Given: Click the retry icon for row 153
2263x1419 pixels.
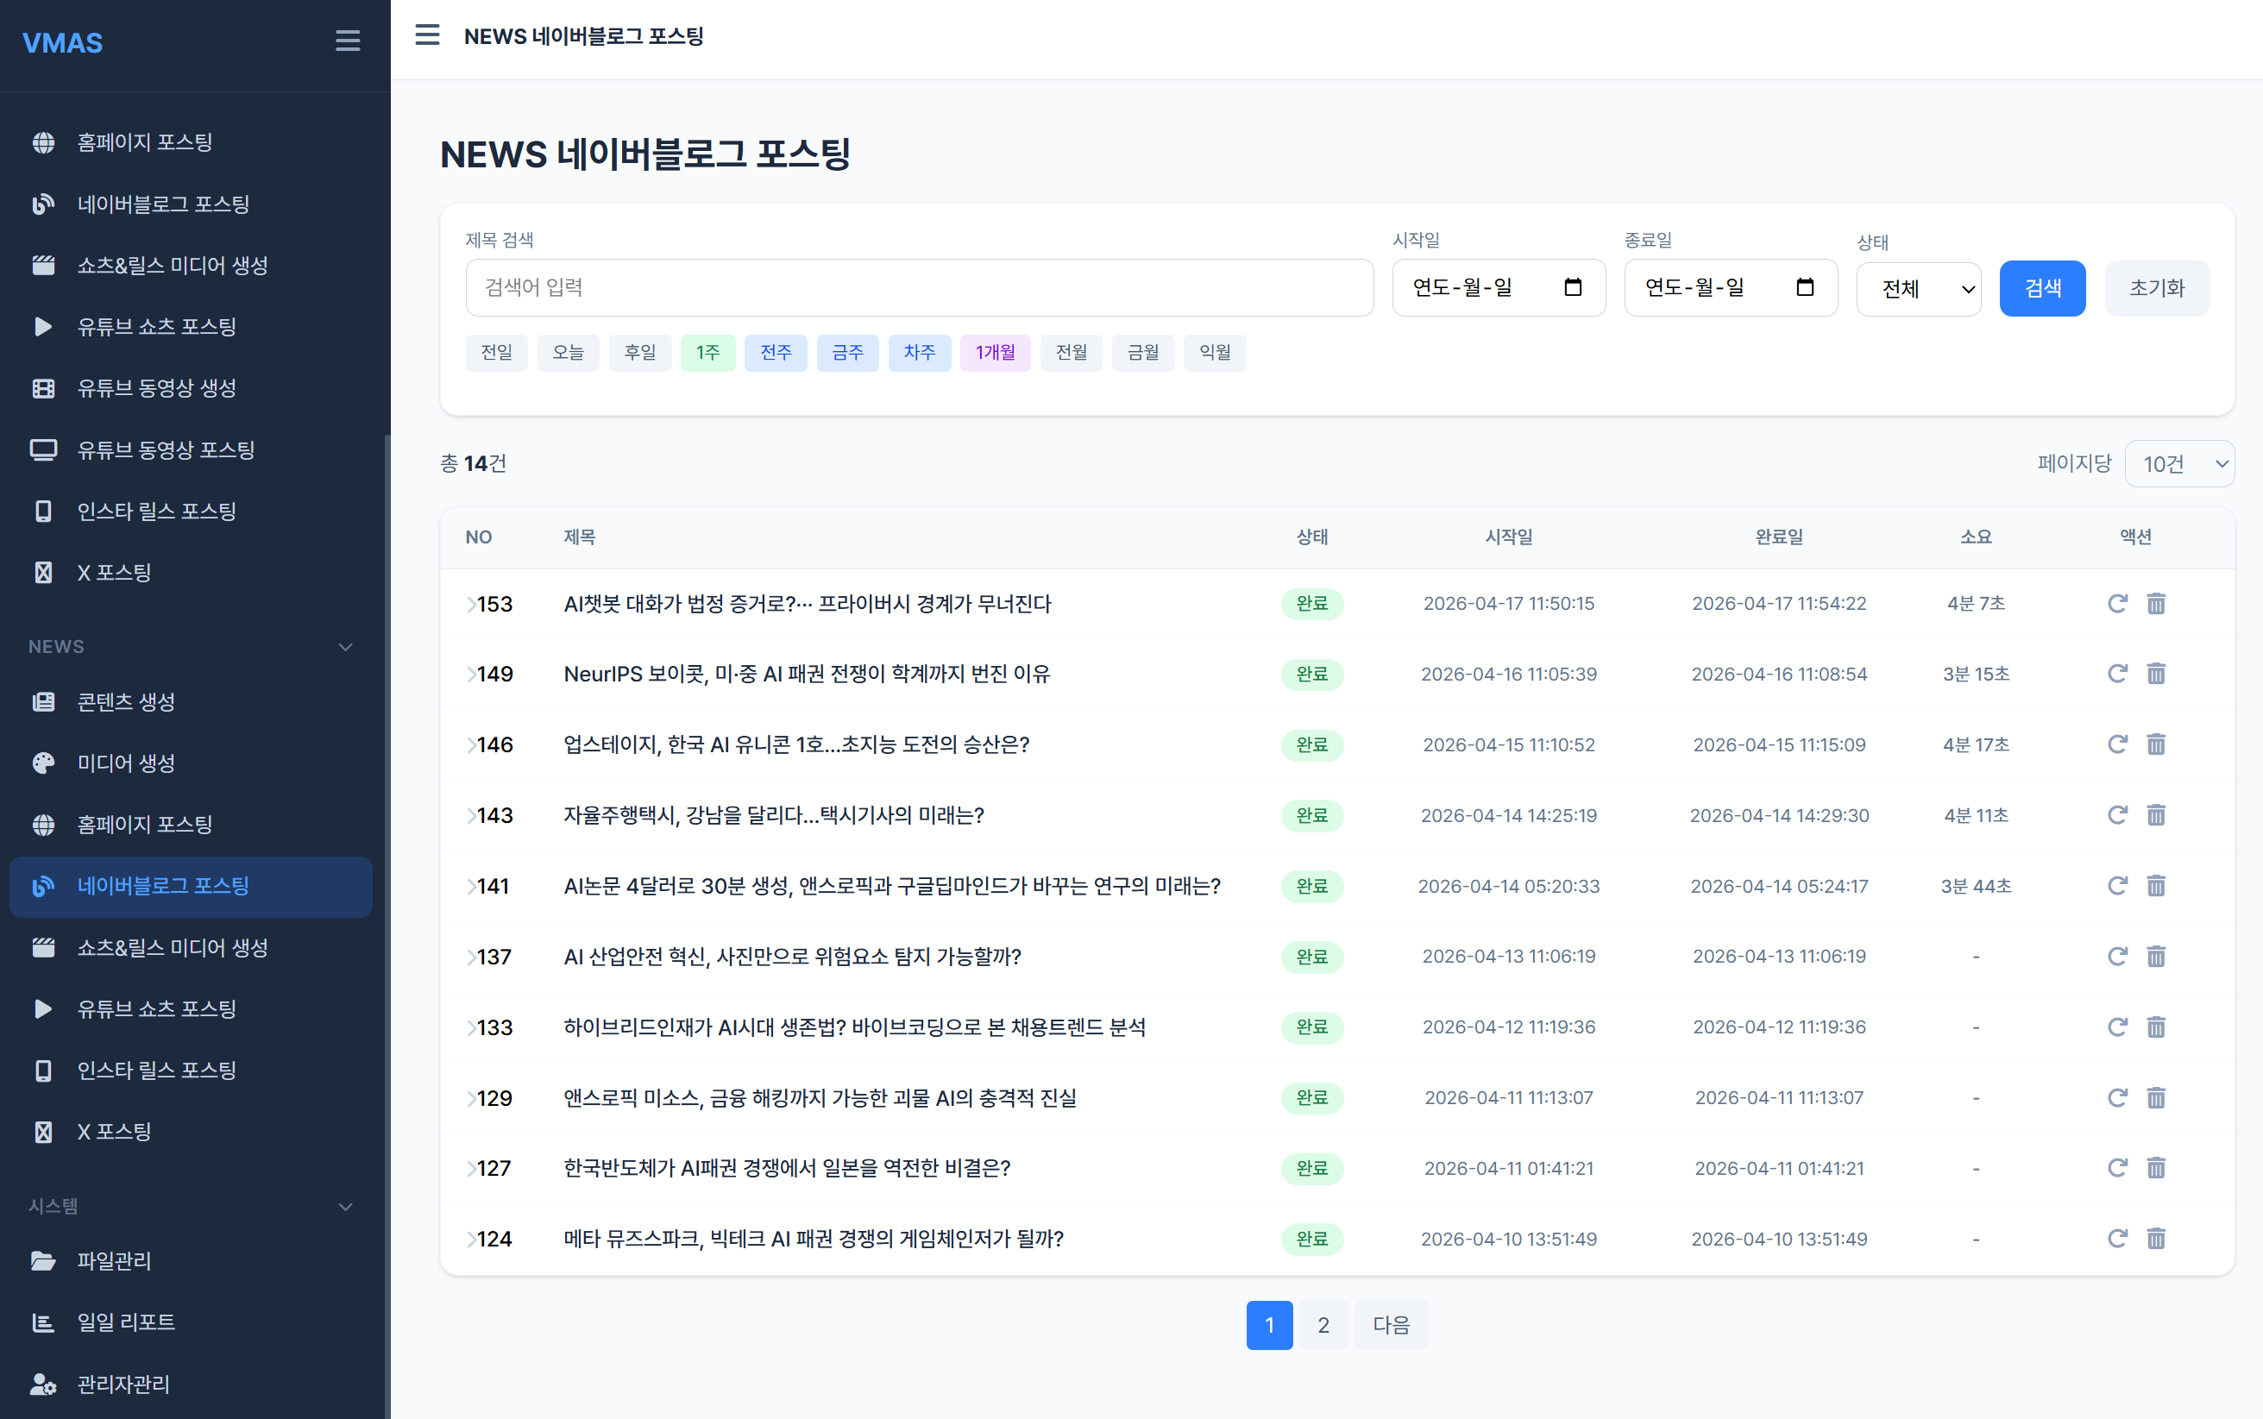Looking at the screenshot, I should [2116, 604].
